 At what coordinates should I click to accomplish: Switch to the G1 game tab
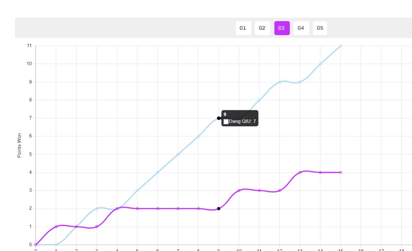coord(243,28)
